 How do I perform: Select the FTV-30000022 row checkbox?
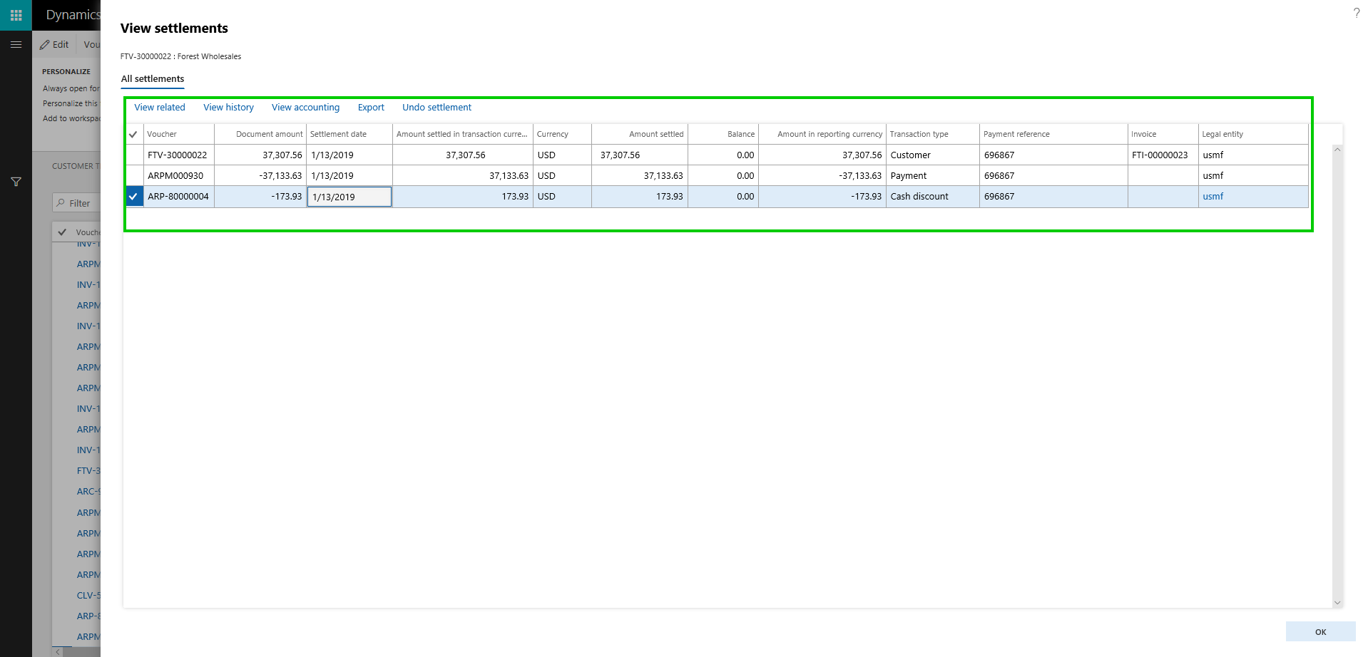[x=133, y=155]
